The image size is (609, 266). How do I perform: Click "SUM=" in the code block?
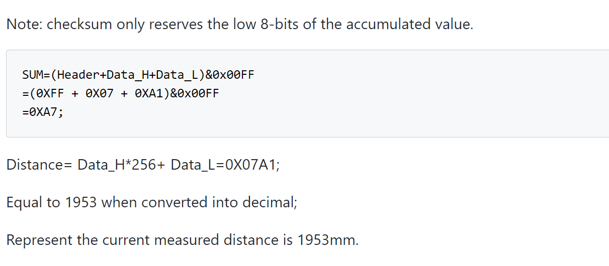point(34,75)
